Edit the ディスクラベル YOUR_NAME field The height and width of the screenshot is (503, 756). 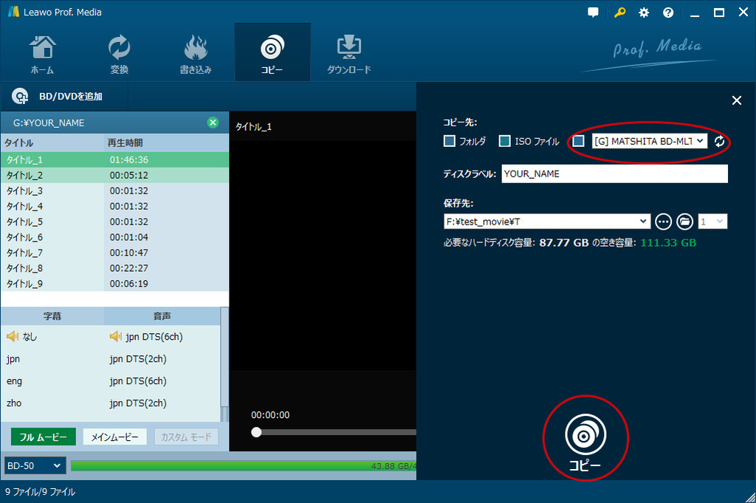(x=615, y=174)
